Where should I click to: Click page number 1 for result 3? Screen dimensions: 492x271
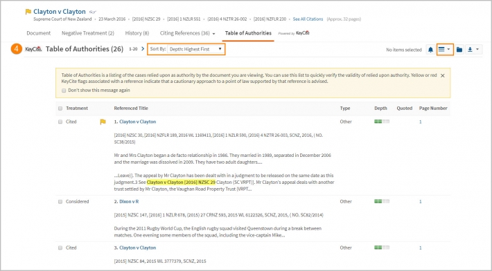[421, 248]
